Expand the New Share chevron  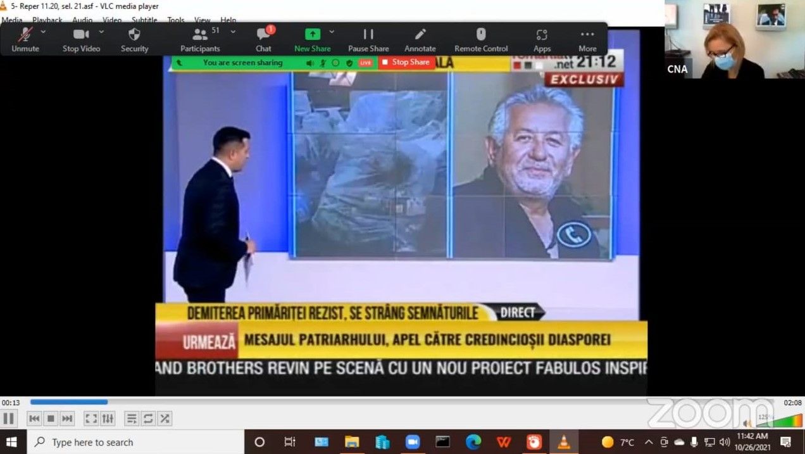point(331,30)
